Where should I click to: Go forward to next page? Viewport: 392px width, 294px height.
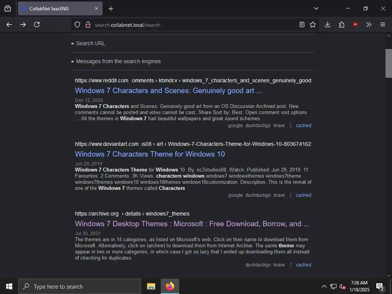(23, 24)
